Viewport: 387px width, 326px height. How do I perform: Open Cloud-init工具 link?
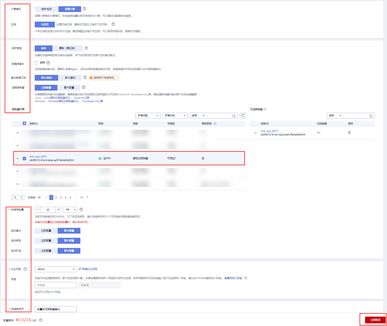[81, 98]
